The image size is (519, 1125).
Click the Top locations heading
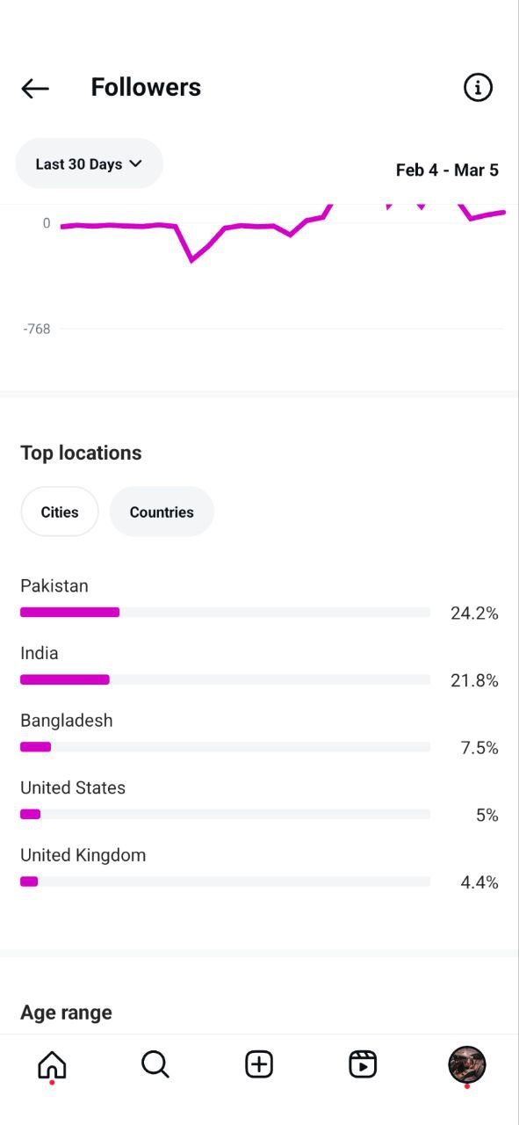point(81,453)
